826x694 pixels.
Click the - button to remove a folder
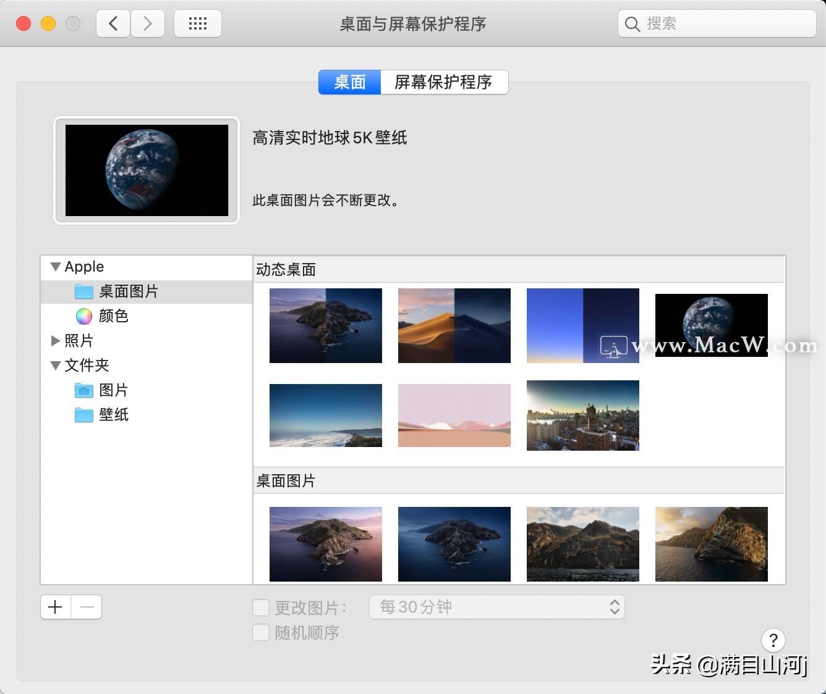click(87, 607)
